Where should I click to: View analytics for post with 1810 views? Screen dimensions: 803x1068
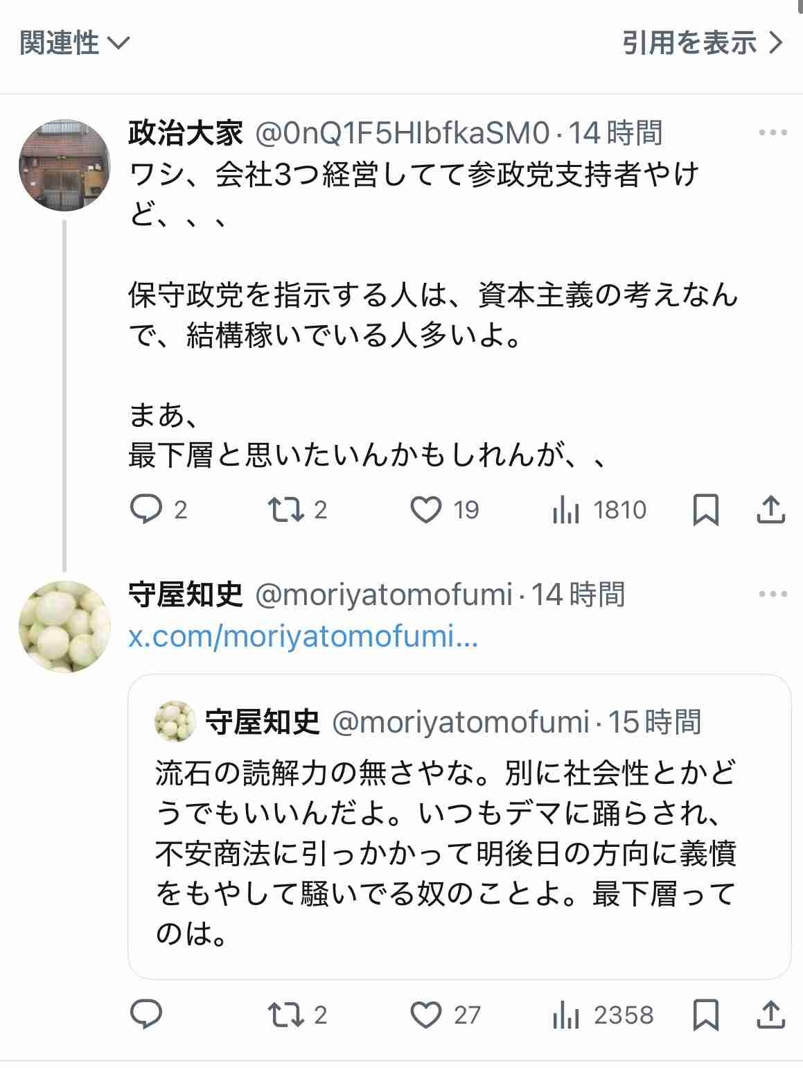[x=566, y=511]
